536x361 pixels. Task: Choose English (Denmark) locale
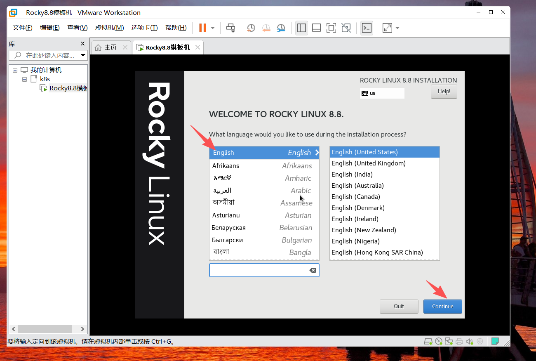point(385,208)
